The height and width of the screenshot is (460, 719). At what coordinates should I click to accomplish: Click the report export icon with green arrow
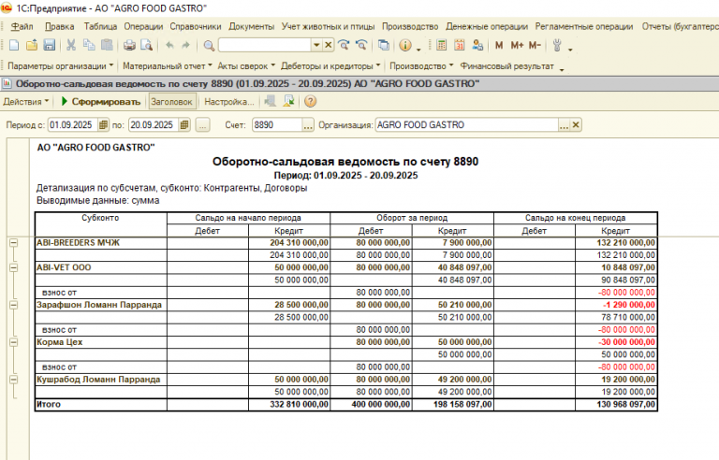coord(288,101)
